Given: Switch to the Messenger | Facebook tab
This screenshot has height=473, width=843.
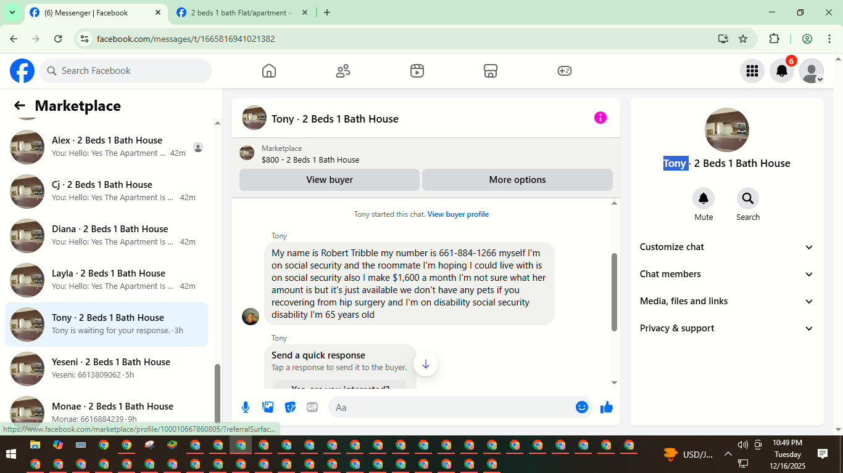Looking at the screenshot, I should [95, 12].
